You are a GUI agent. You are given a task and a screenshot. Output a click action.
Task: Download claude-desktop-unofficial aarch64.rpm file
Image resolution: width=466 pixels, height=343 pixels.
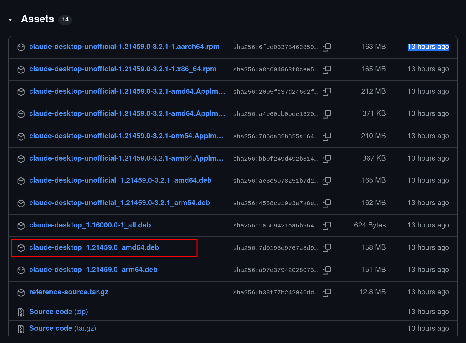(124, 47)
